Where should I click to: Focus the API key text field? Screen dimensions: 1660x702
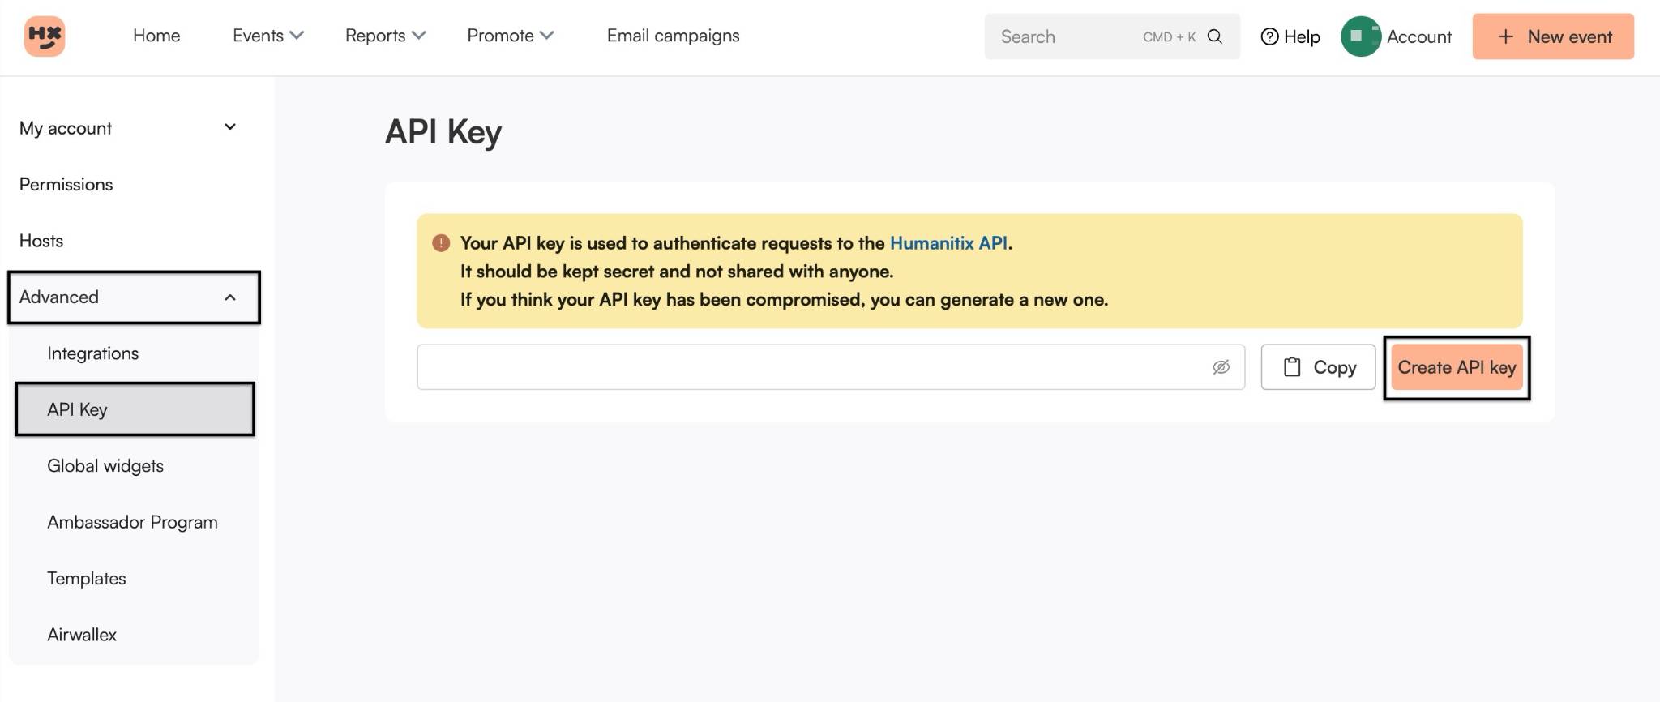[811, 367]
